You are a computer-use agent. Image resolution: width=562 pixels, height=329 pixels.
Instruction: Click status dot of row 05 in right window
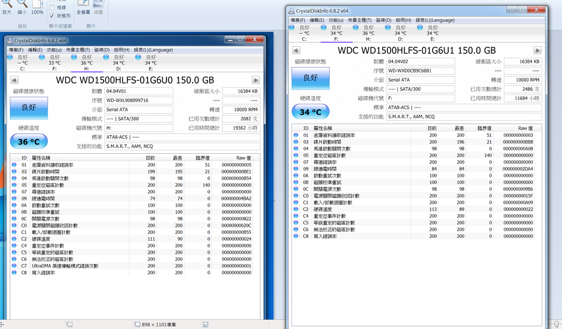[x=296, y=155]
